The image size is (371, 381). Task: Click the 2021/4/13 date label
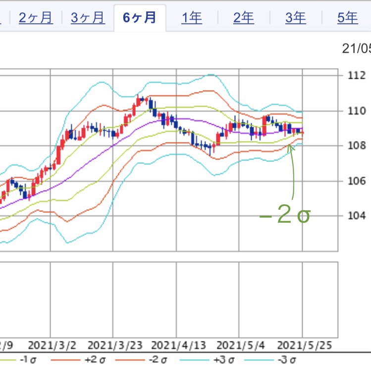pos(179,345)
